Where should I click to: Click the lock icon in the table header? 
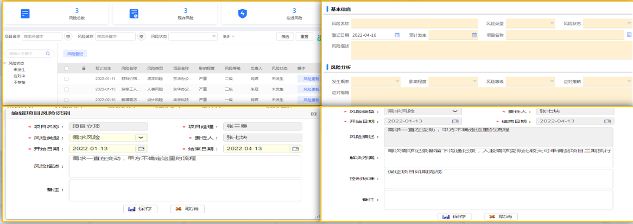pos(84,68)
